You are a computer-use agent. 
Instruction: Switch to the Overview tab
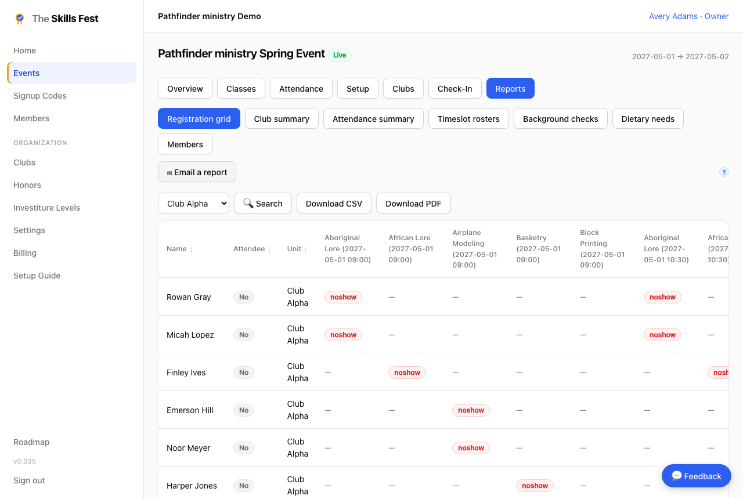point(185,89)
